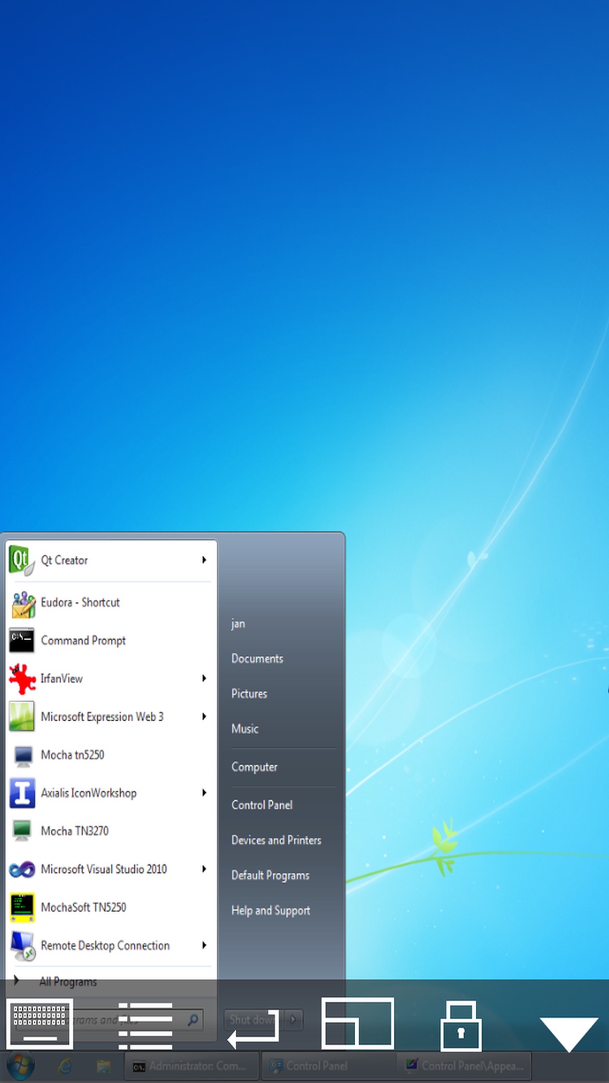This screenshot has height=1083, width=609.
Task: Open shutdown options arrow next to Shut down
Action: pyautogui.click(x=293, y=1019)
